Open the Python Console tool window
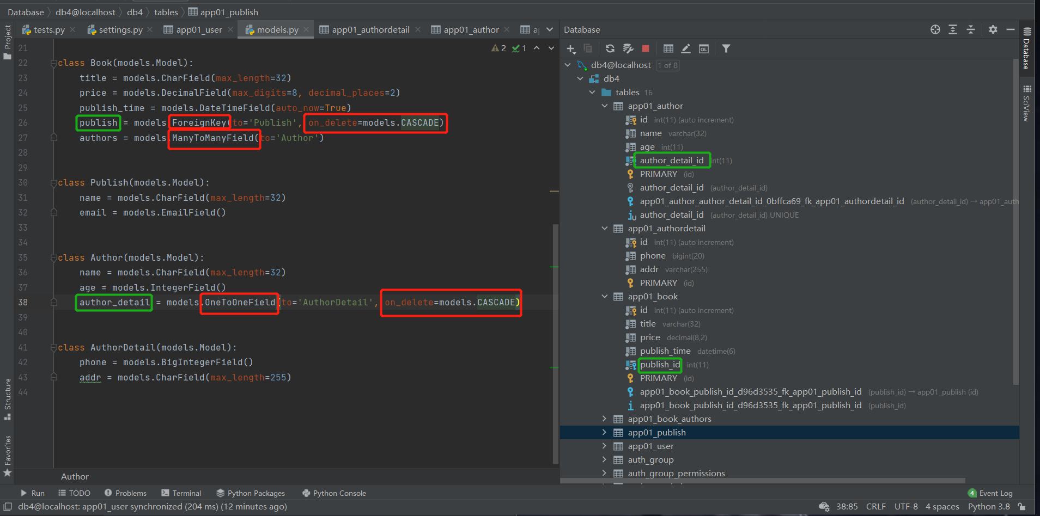 tap(333, 493)
